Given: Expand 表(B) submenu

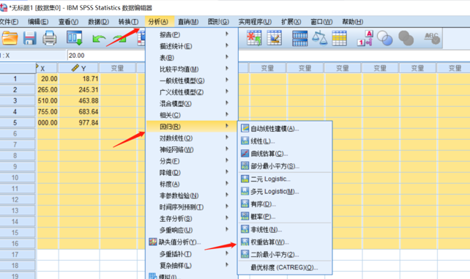Looking at the screenshot, I should click(x=192, y=58).
